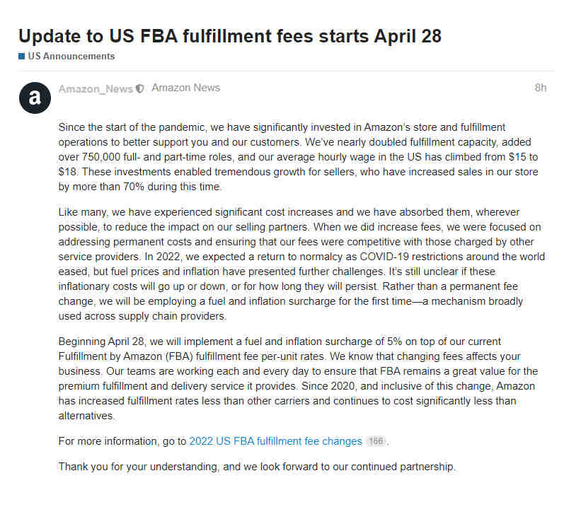Viewport: 564px width, 507px height.
Task: Click the 750,000 figure in the first paragraph
Action: point(101,157)
